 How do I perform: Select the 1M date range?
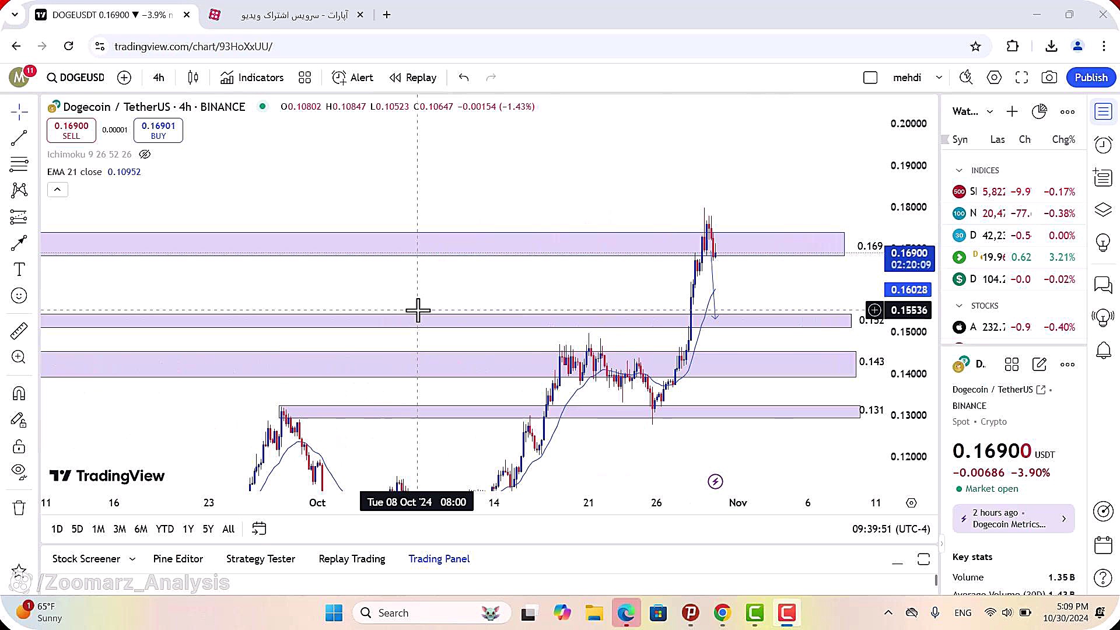(98, 529)
